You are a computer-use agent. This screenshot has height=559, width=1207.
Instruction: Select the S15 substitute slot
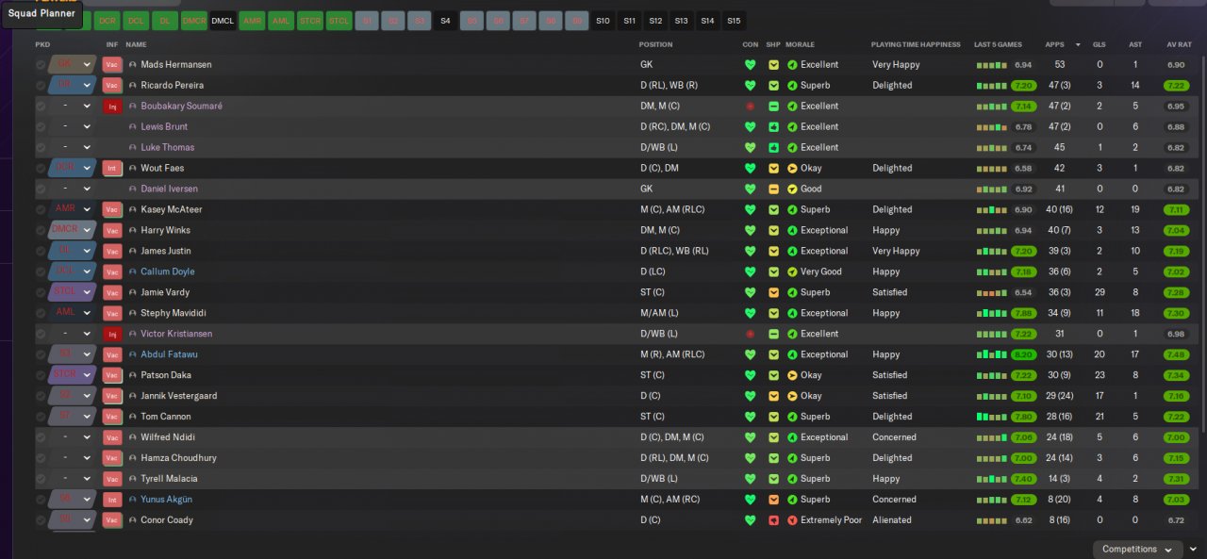click(x=734, y=21)
